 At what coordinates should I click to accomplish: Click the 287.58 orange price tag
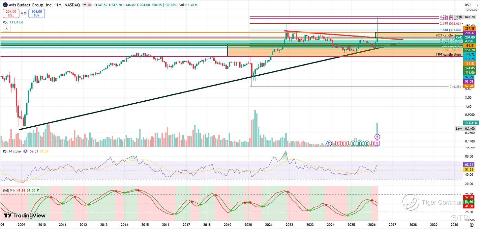pos(468,29)
